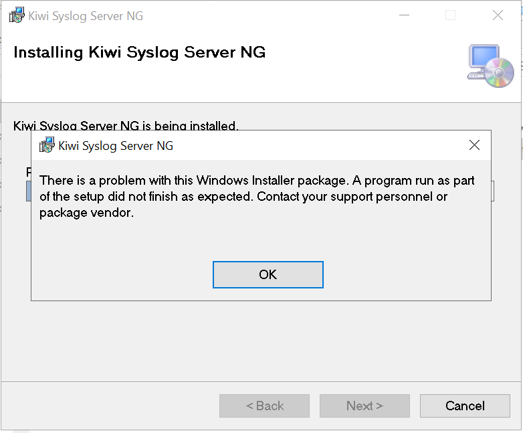Close the error dialog with its X
Screen dimensions: 523x433
click(474, 145)
